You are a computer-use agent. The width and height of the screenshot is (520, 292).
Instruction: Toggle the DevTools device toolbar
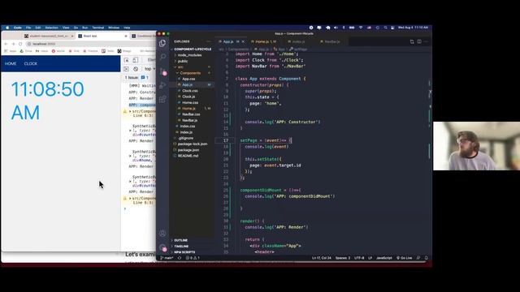coord(136,60)
